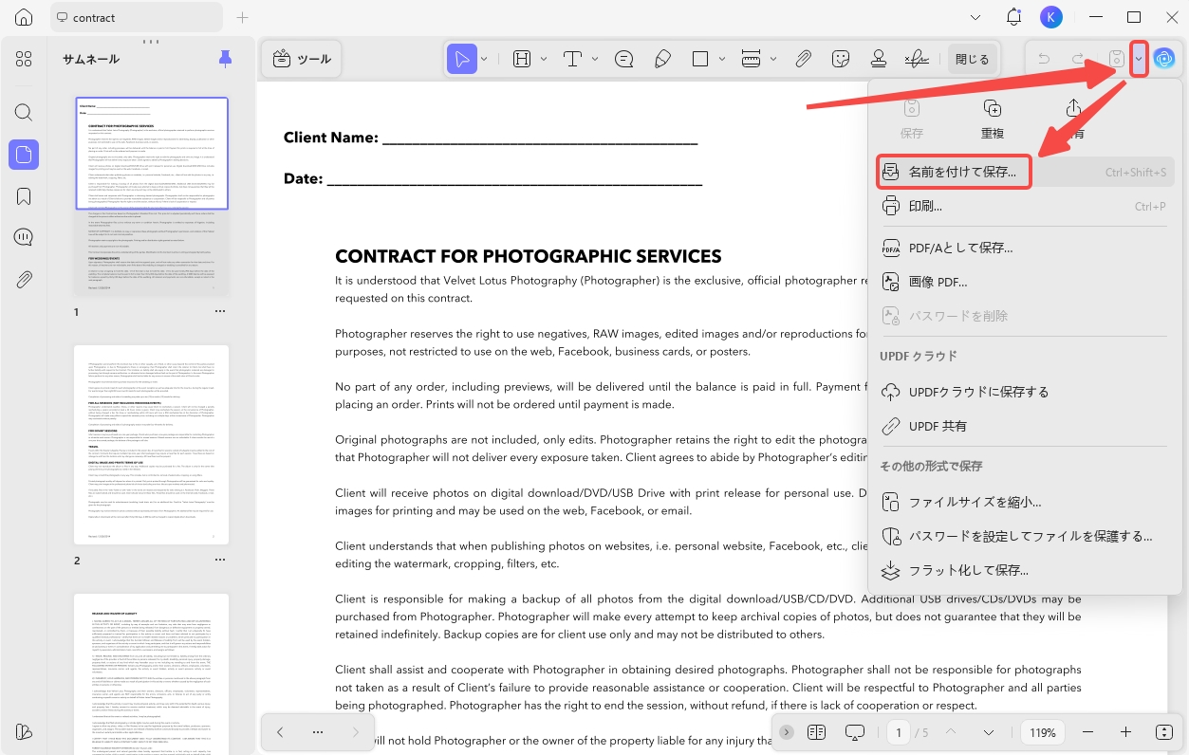Screen dimensions: 1189x755
Task: Click the fit page scroll mode icon
Action: pyautogui.click(x=1164, y=732)
